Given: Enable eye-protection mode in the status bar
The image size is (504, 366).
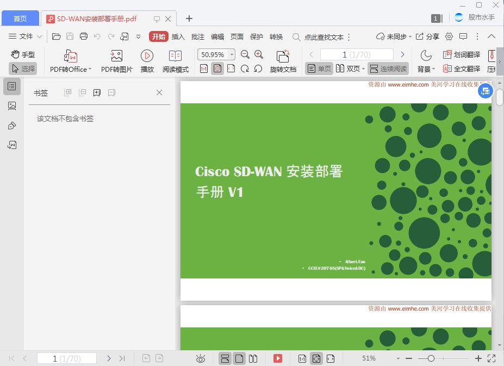Looking at the screenshot, I should click(x=201, y=358).
